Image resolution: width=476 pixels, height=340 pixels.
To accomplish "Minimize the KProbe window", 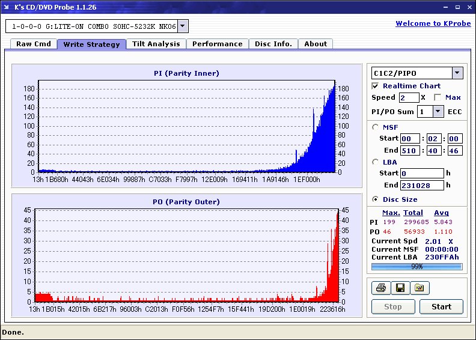I will (x=445, y=7).
